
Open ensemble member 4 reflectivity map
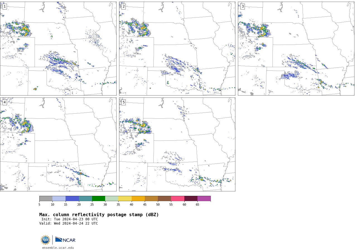58,144
